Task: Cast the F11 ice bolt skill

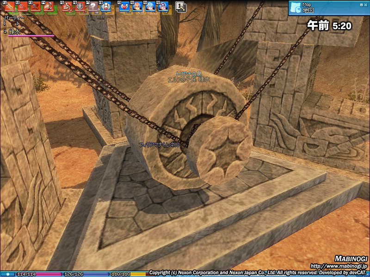Action: 150,6
